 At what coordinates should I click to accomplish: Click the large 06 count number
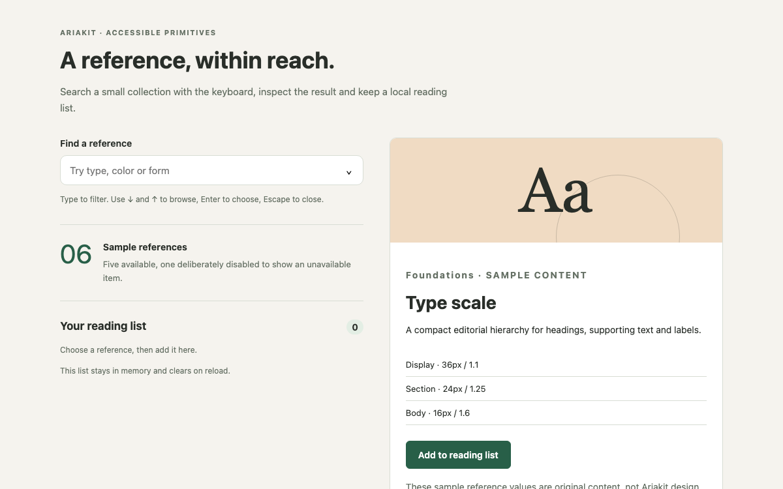pyautogui.click(x=76, y=254)
